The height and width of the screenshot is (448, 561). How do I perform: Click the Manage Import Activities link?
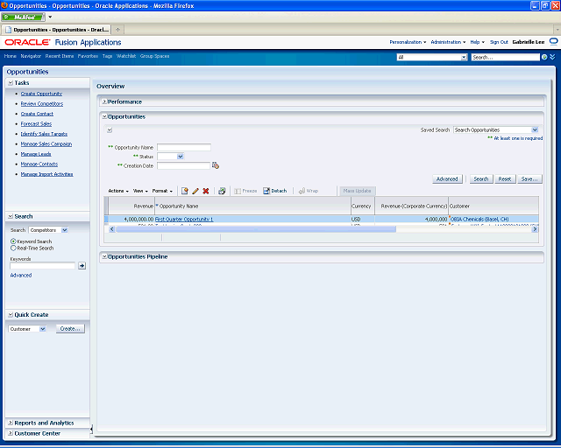coord(46,174)
